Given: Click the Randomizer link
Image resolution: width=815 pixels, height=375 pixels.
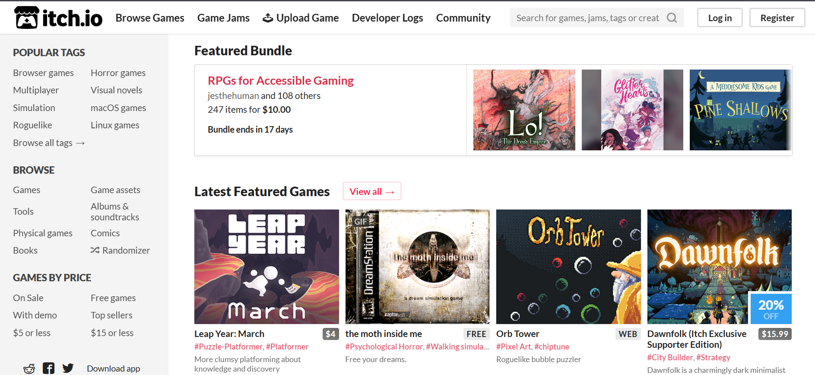Looking at the screenshot, I should [x=120, y=251].
